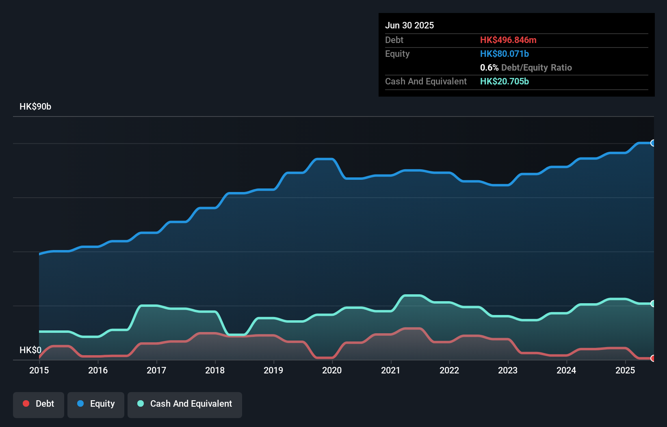The height and width of the screenshot is (427, 667).
Task: Click the red Debt dot in legend
Action: tap(26, 403)
